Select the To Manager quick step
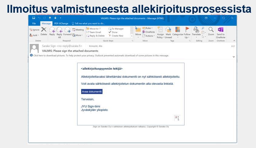This screenshot has width=256, height=148. [116, 29]
